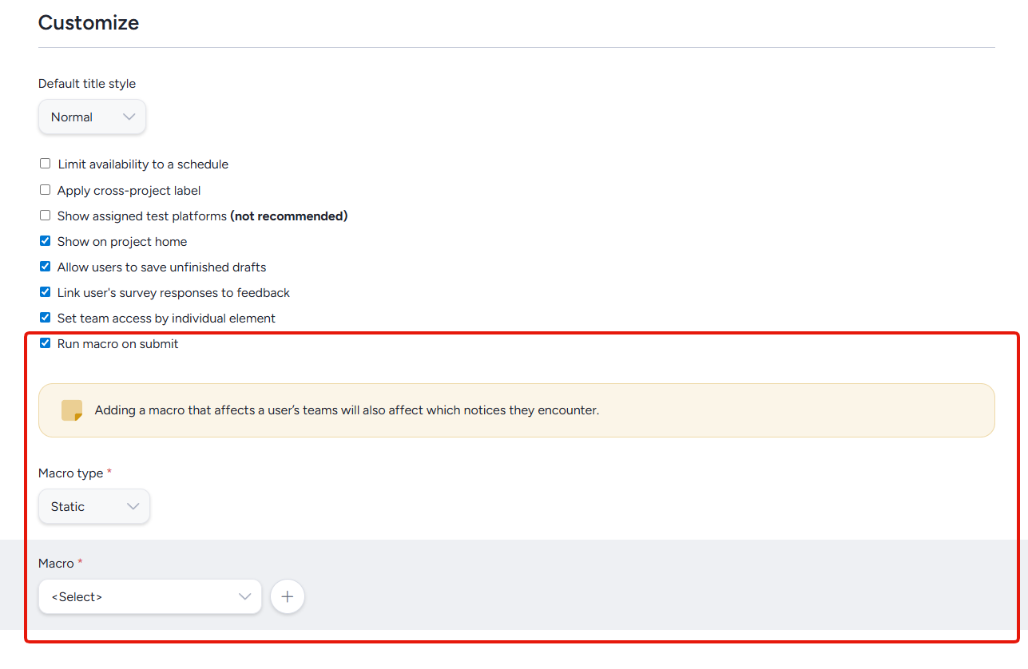This screenshot has height=669, width=1028.
Task: Untick Link user's survey responses to feedback
Action: (46, 292)
